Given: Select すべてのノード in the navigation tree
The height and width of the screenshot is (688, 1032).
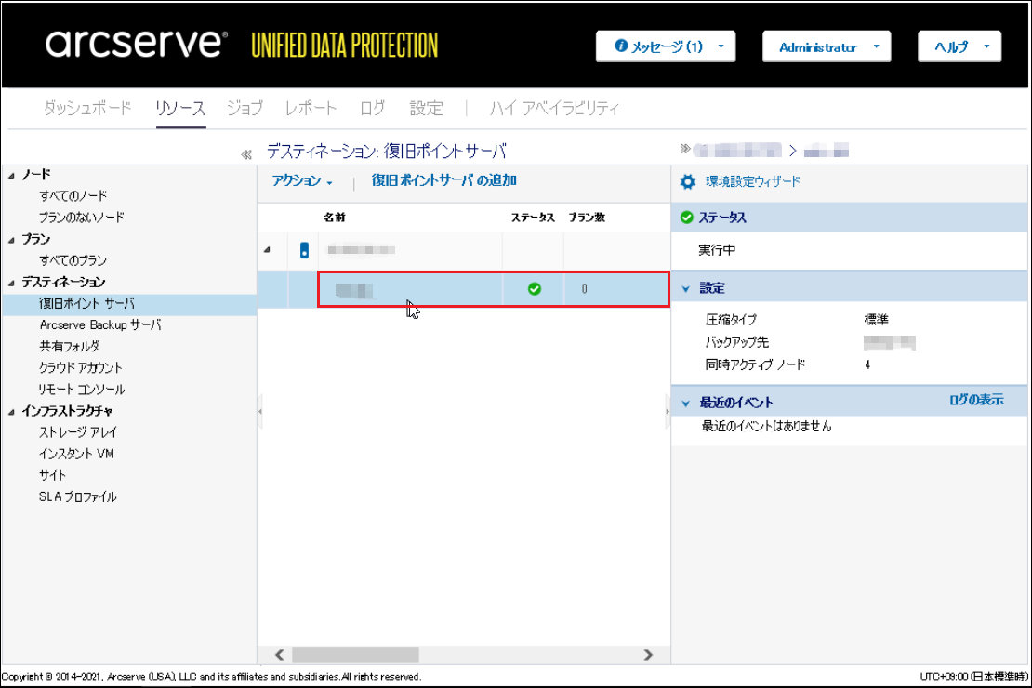Looking at the screenshot, I should pyautogui.click(x=73, y=196).
